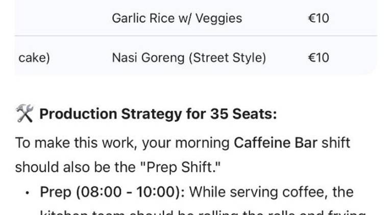Select the "Nasi Goreng (Street Style)" cell
The image size is (392, 215).
pos(189,58)
